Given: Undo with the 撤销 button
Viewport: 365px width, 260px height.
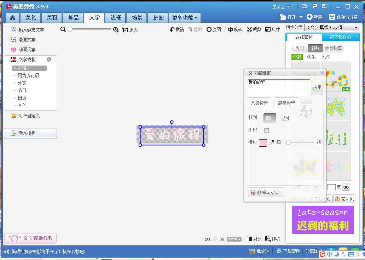Looking at the screenshot, I should (x=177, y=29).
